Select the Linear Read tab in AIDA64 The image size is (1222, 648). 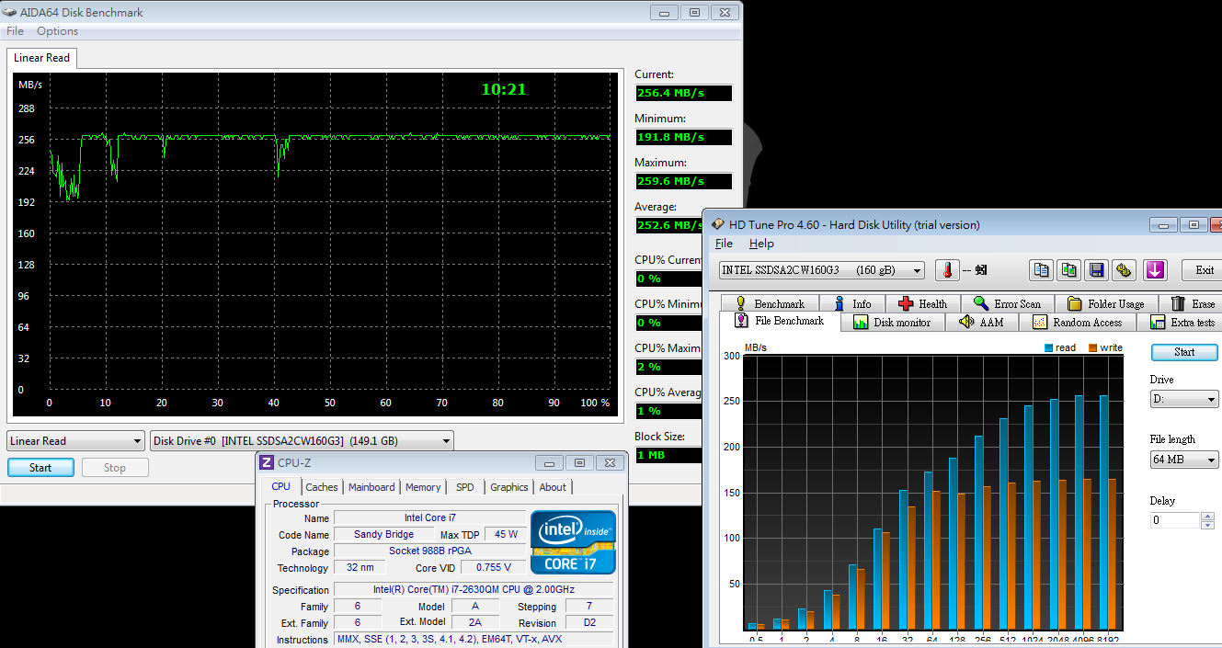point(41,58)
